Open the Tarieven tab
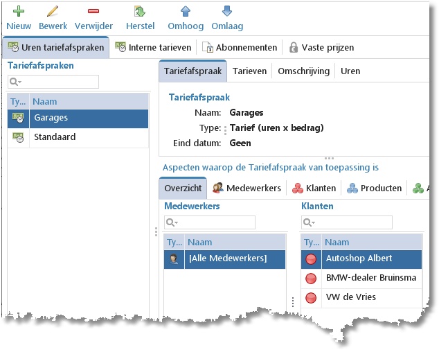The width and height of the screenshot is (439, 352). [249, 71]
